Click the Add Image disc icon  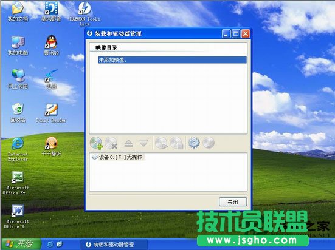point(96,143)
